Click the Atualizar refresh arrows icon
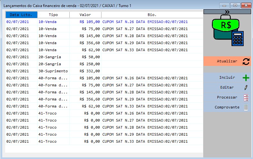This screenshot has width=253, height=159. click(x=246, y=61)
